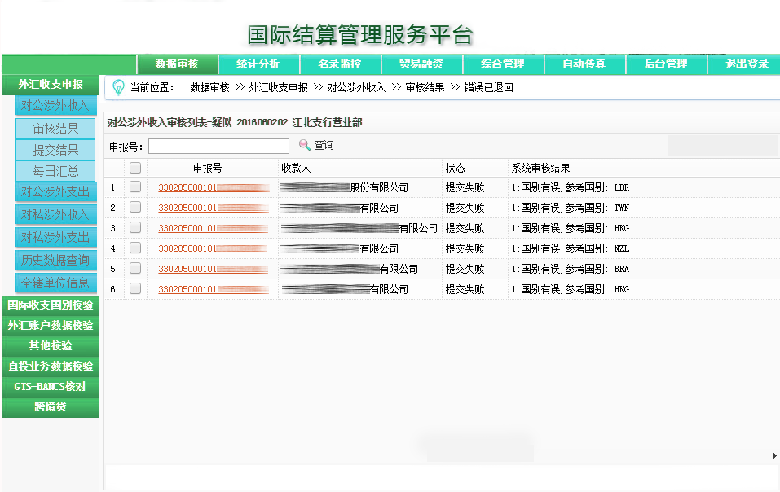
Task: Expand the 国际收支国别校验 sidebar section
Action: tap(51, 305)
